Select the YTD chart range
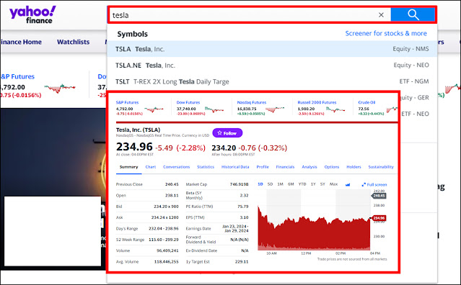This screenshot has width=461, height=285. pos(302,184)
